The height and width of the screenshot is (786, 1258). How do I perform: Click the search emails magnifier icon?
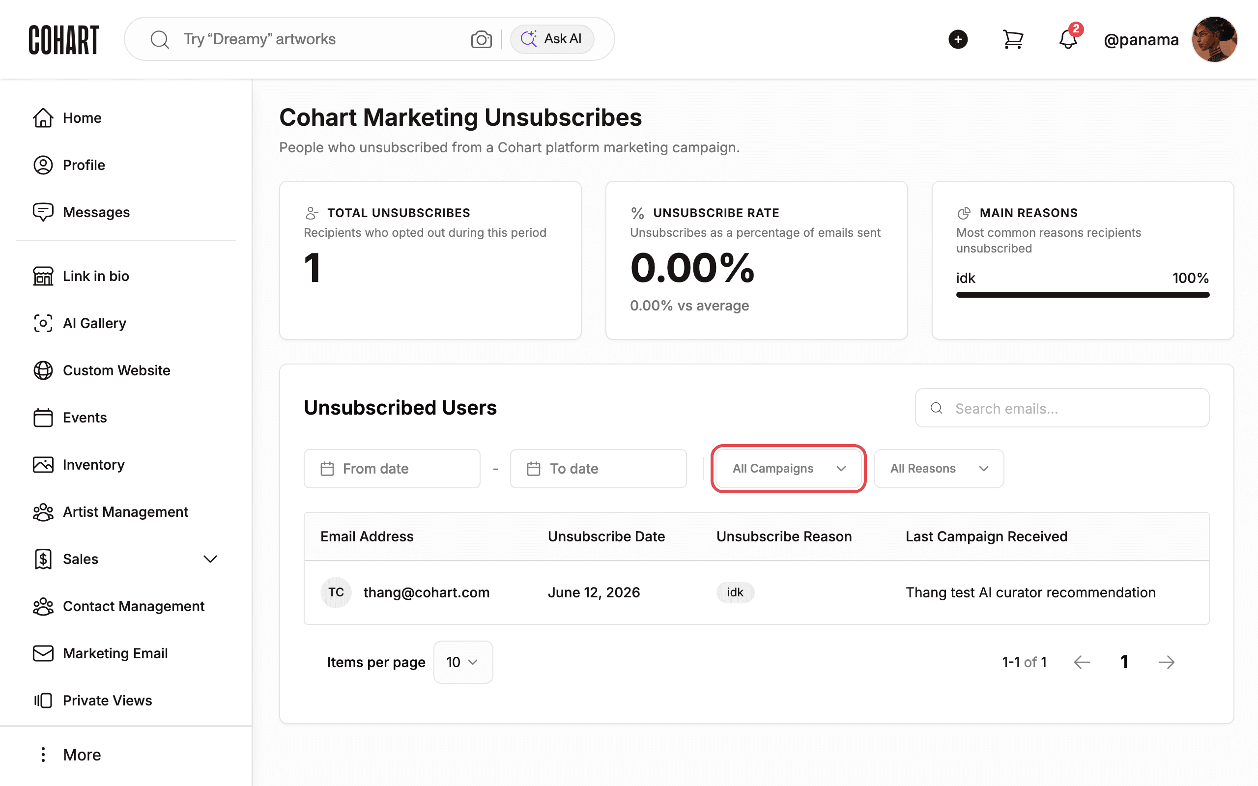pos(936,408)
